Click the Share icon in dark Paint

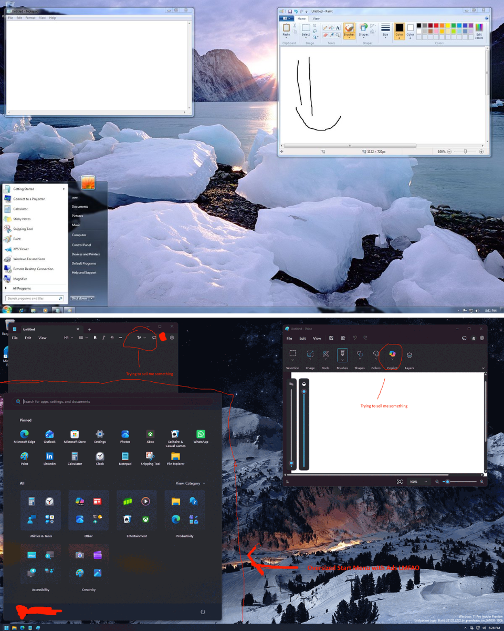point(343,338)
